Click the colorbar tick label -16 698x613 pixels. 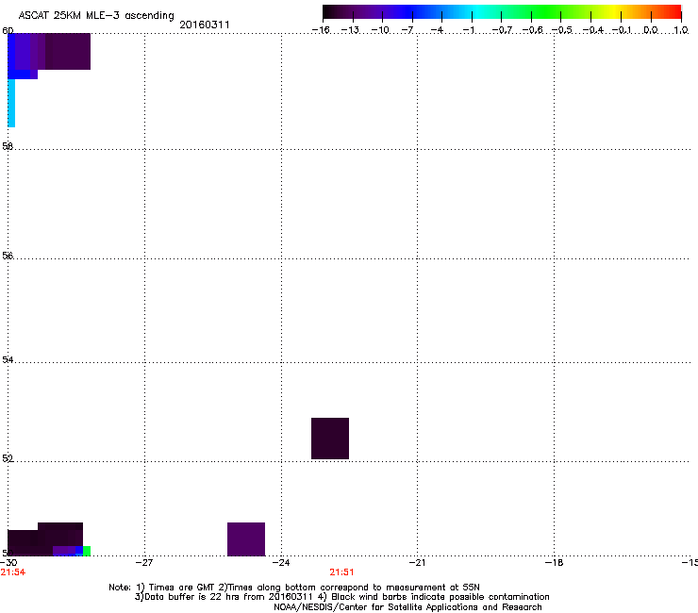321,30
